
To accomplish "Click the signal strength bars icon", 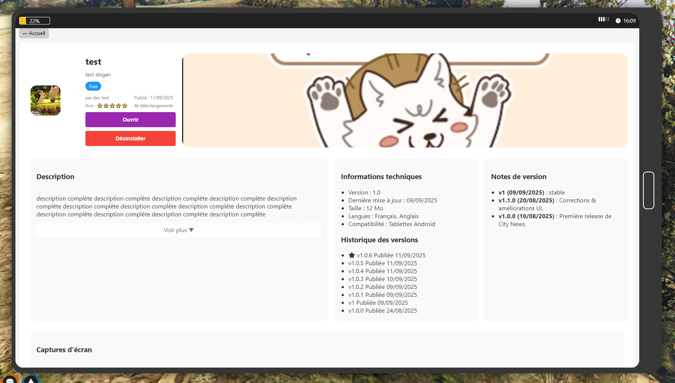I will pos(604,19).
